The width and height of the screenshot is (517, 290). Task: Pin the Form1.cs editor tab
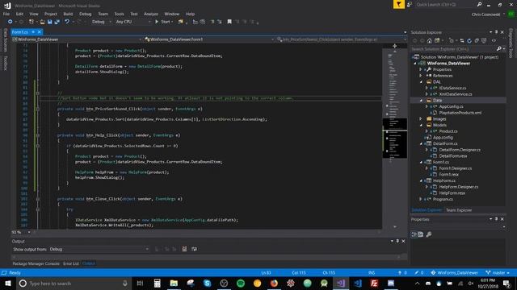[x=33, y=32]
